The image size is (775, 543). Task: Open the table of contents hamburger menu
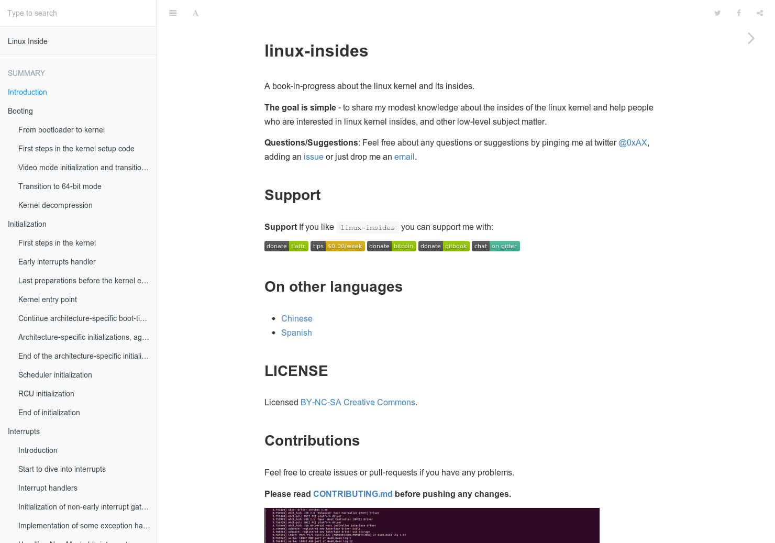173,13
